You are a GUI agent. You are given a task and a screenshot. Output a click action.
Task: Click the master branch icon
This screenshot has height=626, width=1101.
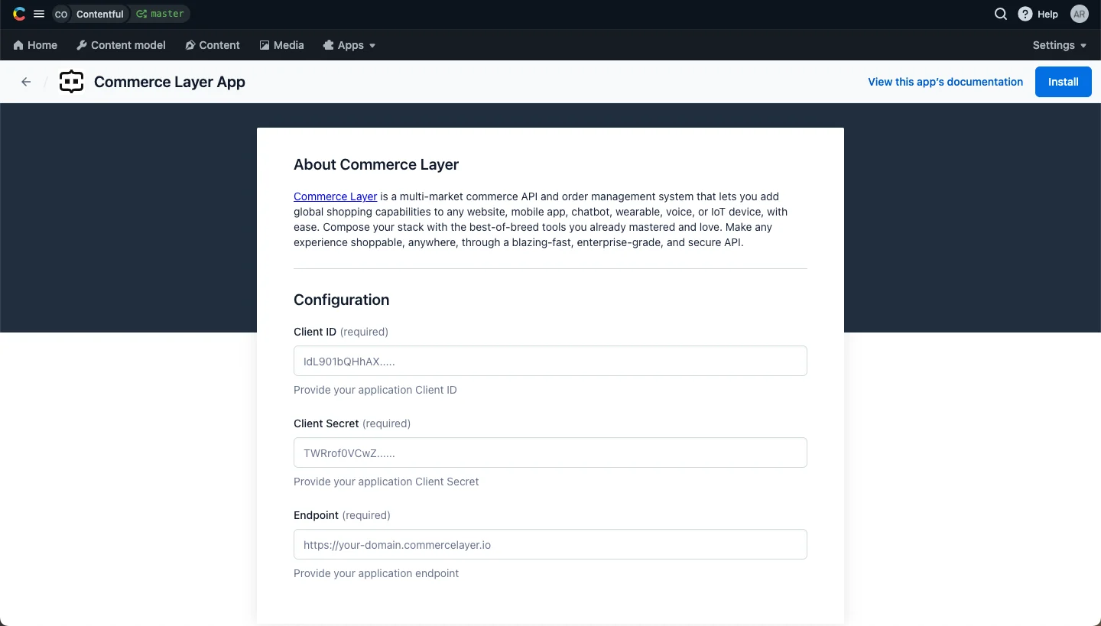coord(141,14)
